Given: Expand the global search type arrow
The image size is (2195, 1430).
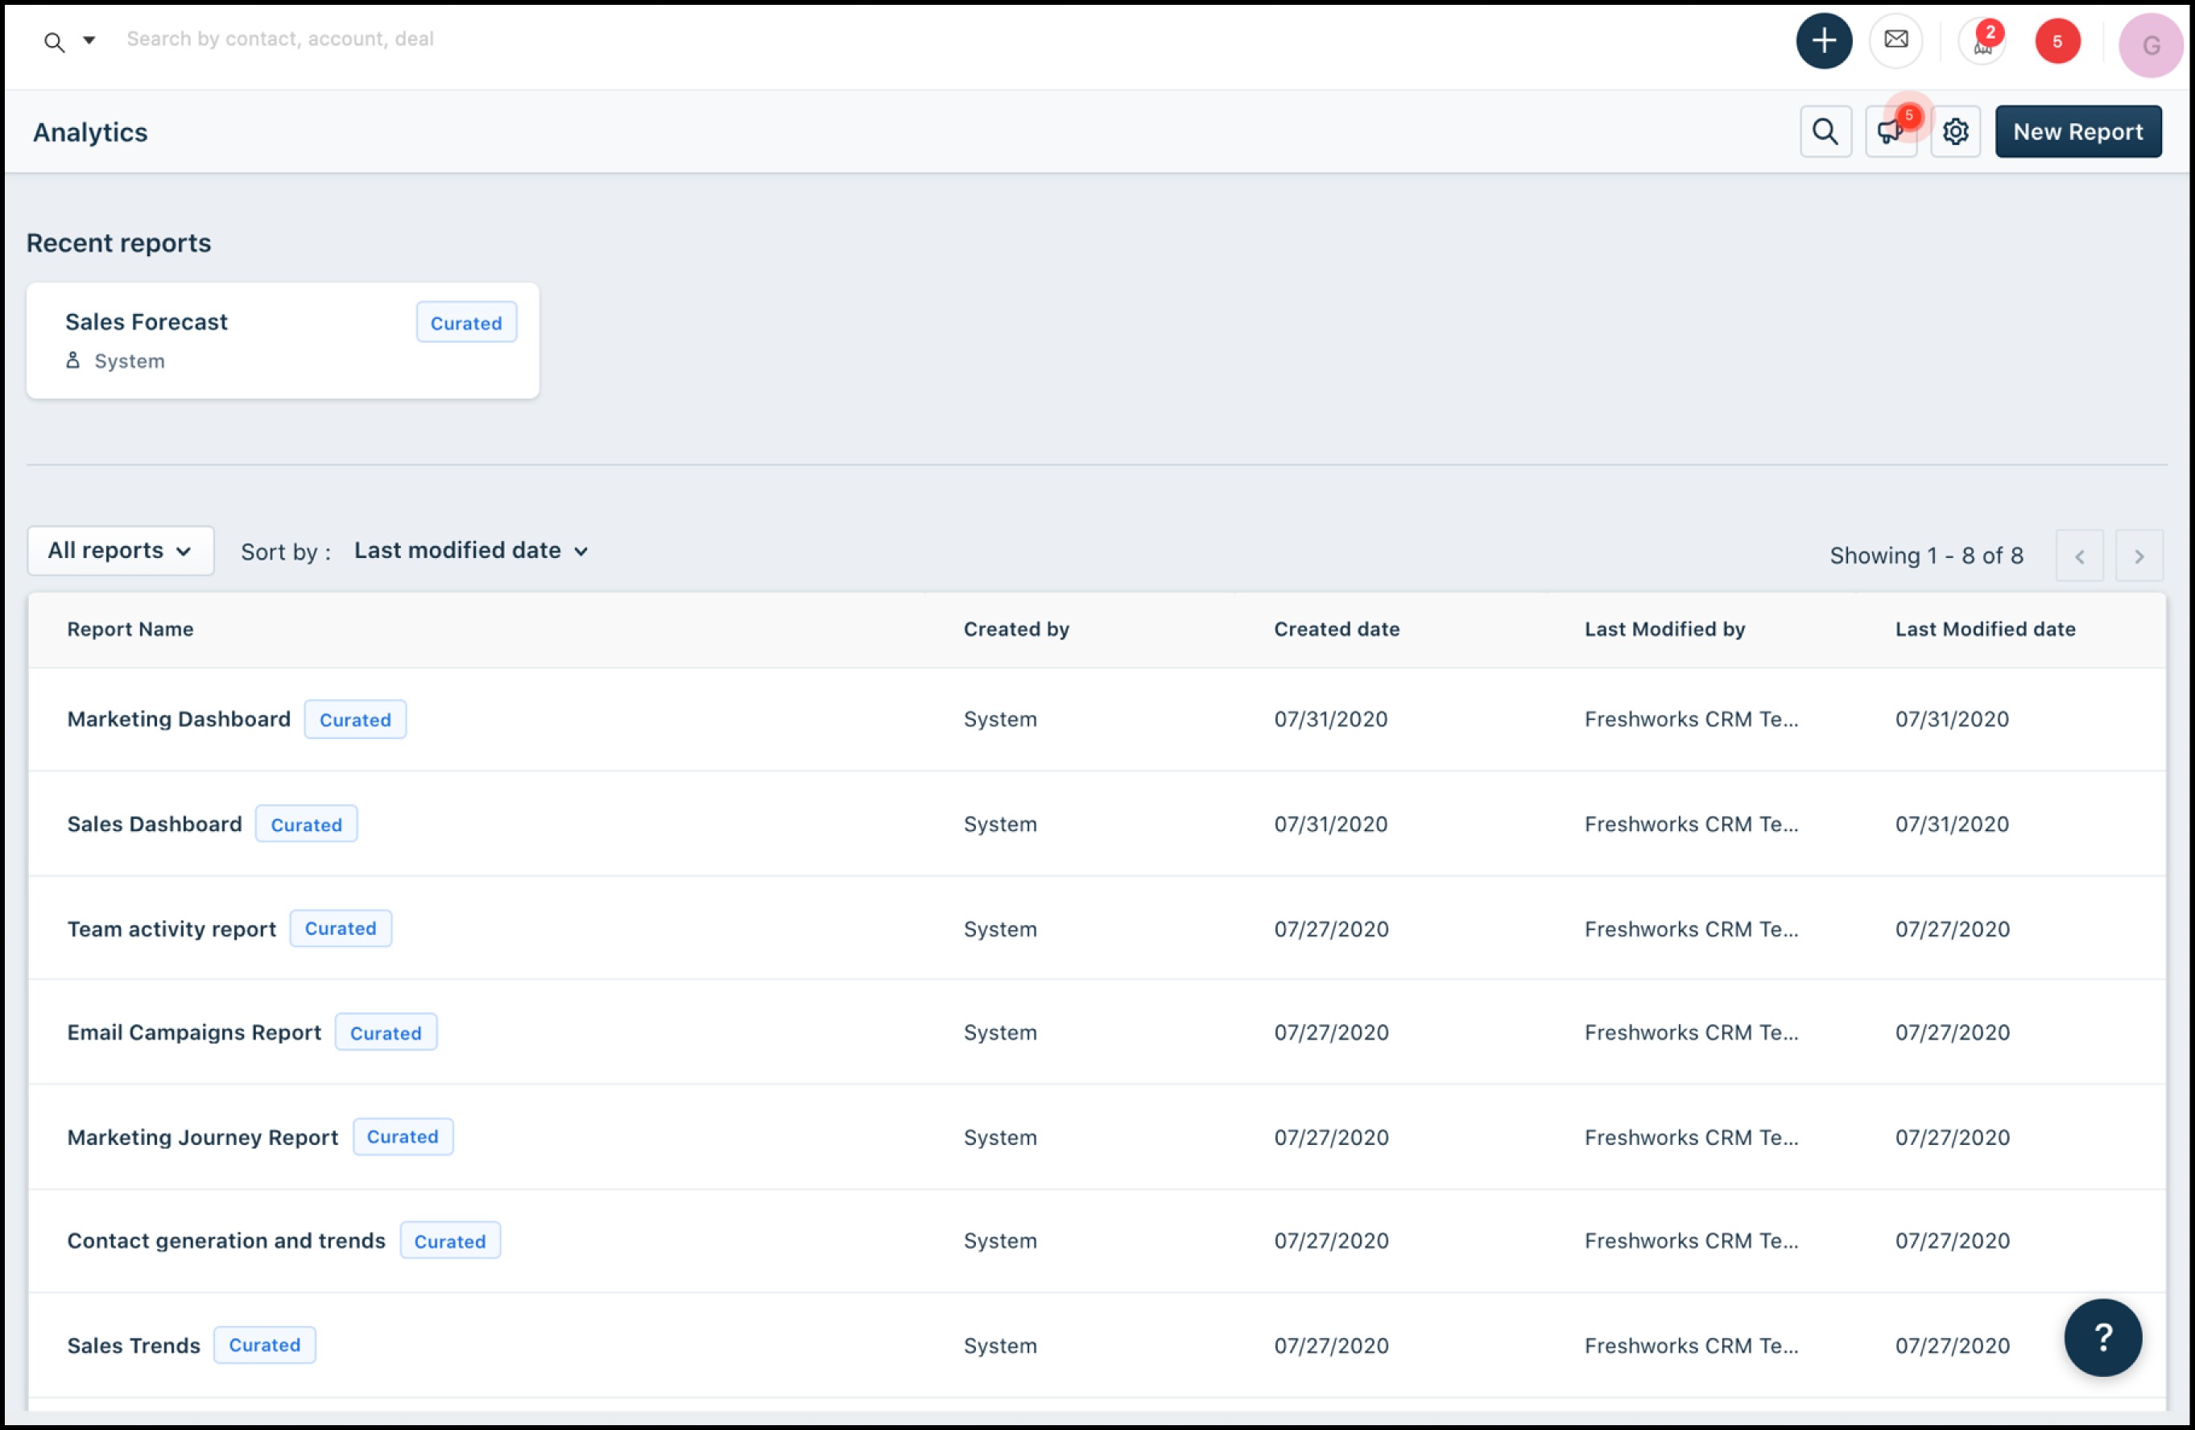Looking at the screenshot, I should tap(89, 39).
